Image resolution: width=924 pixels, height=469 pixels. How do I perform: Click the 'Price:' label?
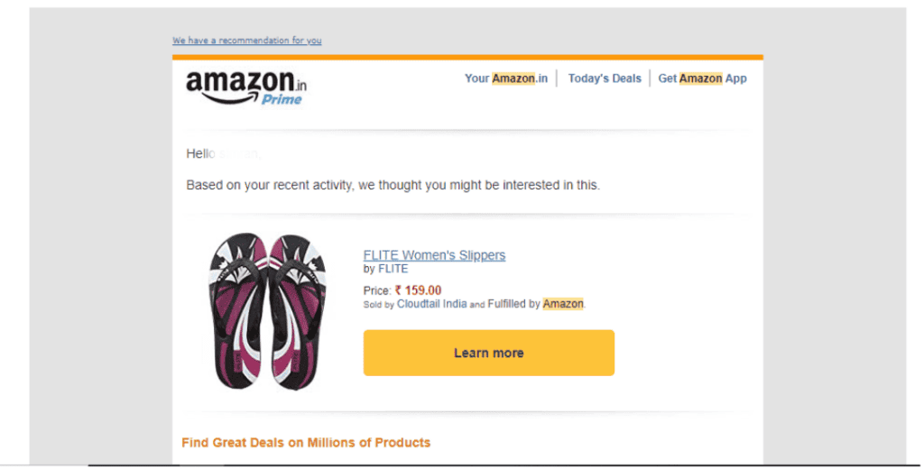pyautogui.click(x=376, y=291)
